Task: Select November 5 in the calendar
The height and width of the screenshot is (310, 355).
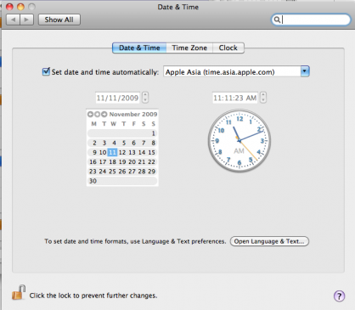Action: [124, 143]
